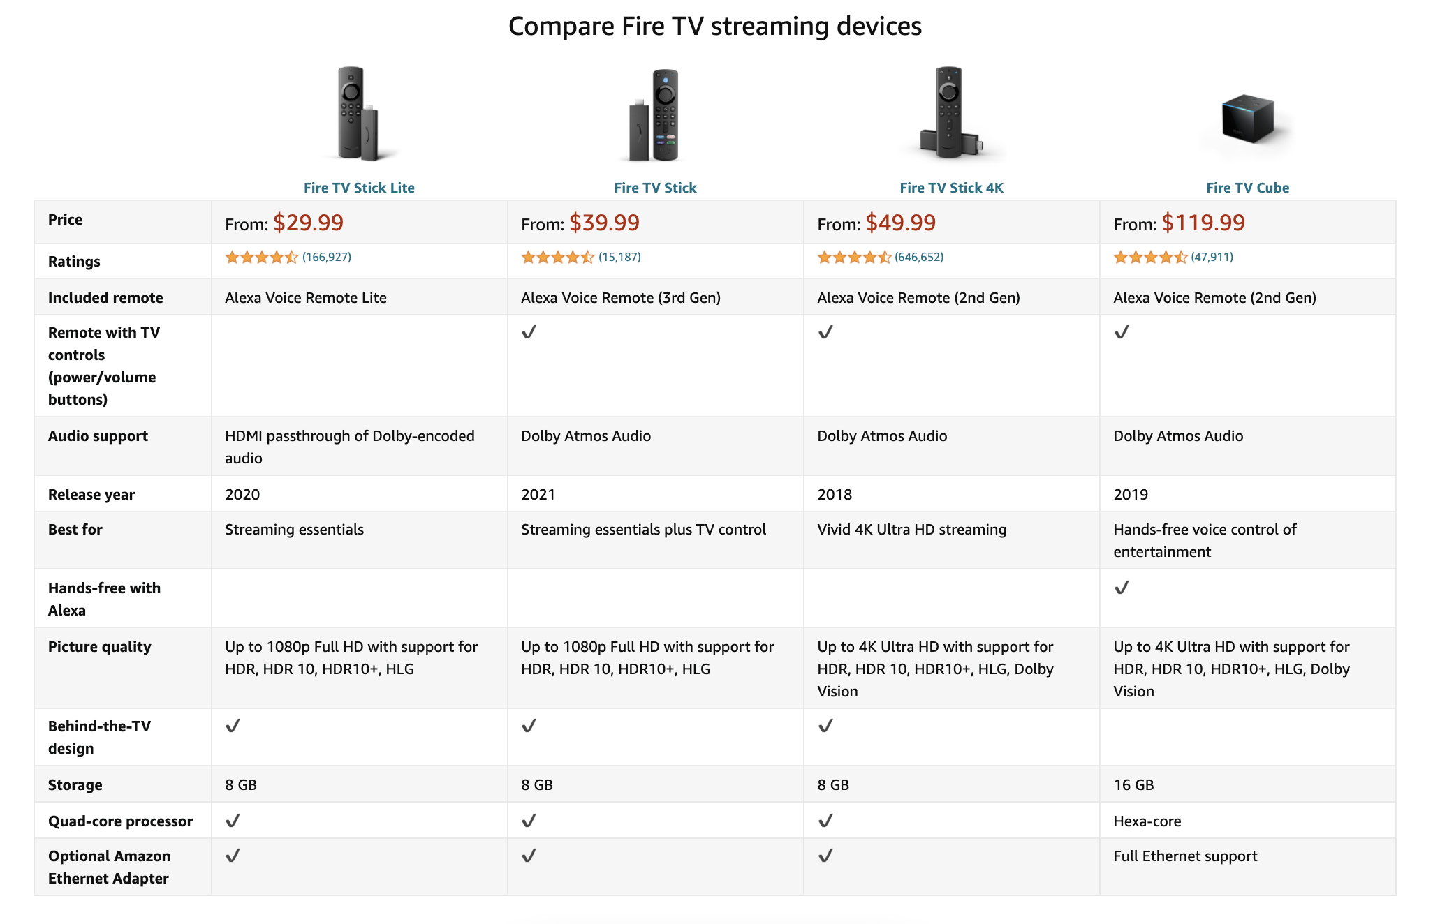
Task: Click the Fire TV Cube star rating
Action: [1149, 258]
